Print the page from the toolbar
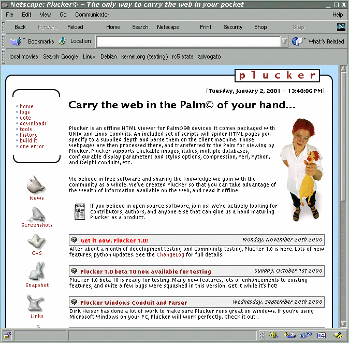The image size is (349, 343). click(206, 27)
